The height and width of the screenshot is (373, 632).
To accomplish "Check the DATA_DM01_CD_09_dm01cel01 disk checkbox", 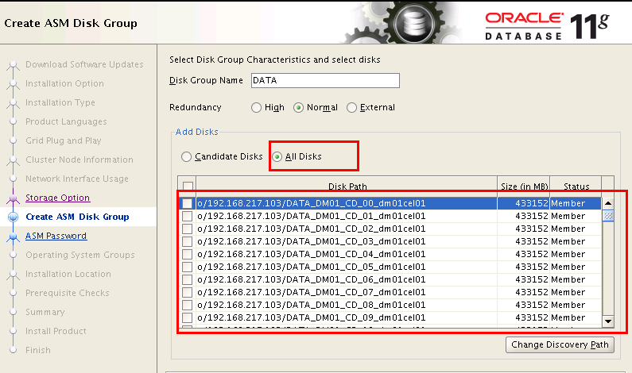I will pos(187,317).
